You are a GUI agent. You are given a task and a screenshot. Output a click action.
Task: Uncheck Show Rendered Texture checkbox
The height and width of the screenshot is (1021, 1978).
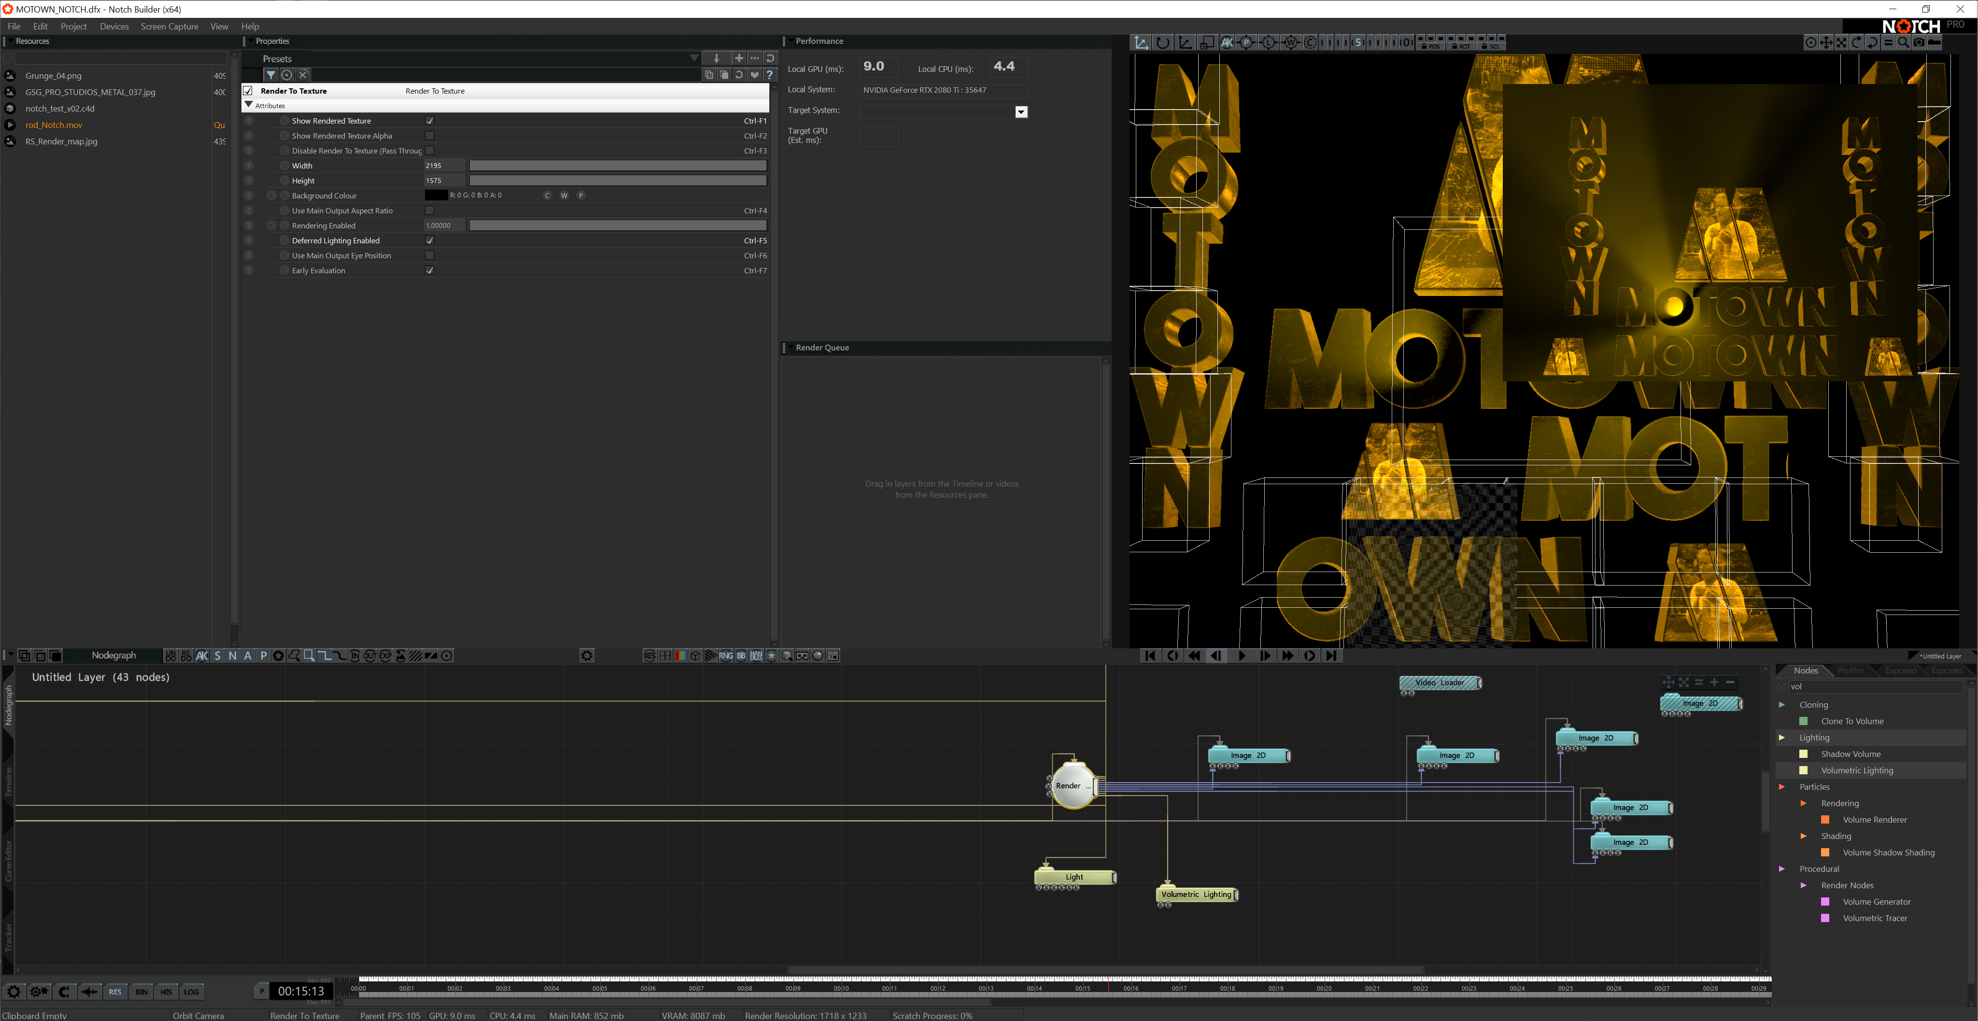click(430, 121)
